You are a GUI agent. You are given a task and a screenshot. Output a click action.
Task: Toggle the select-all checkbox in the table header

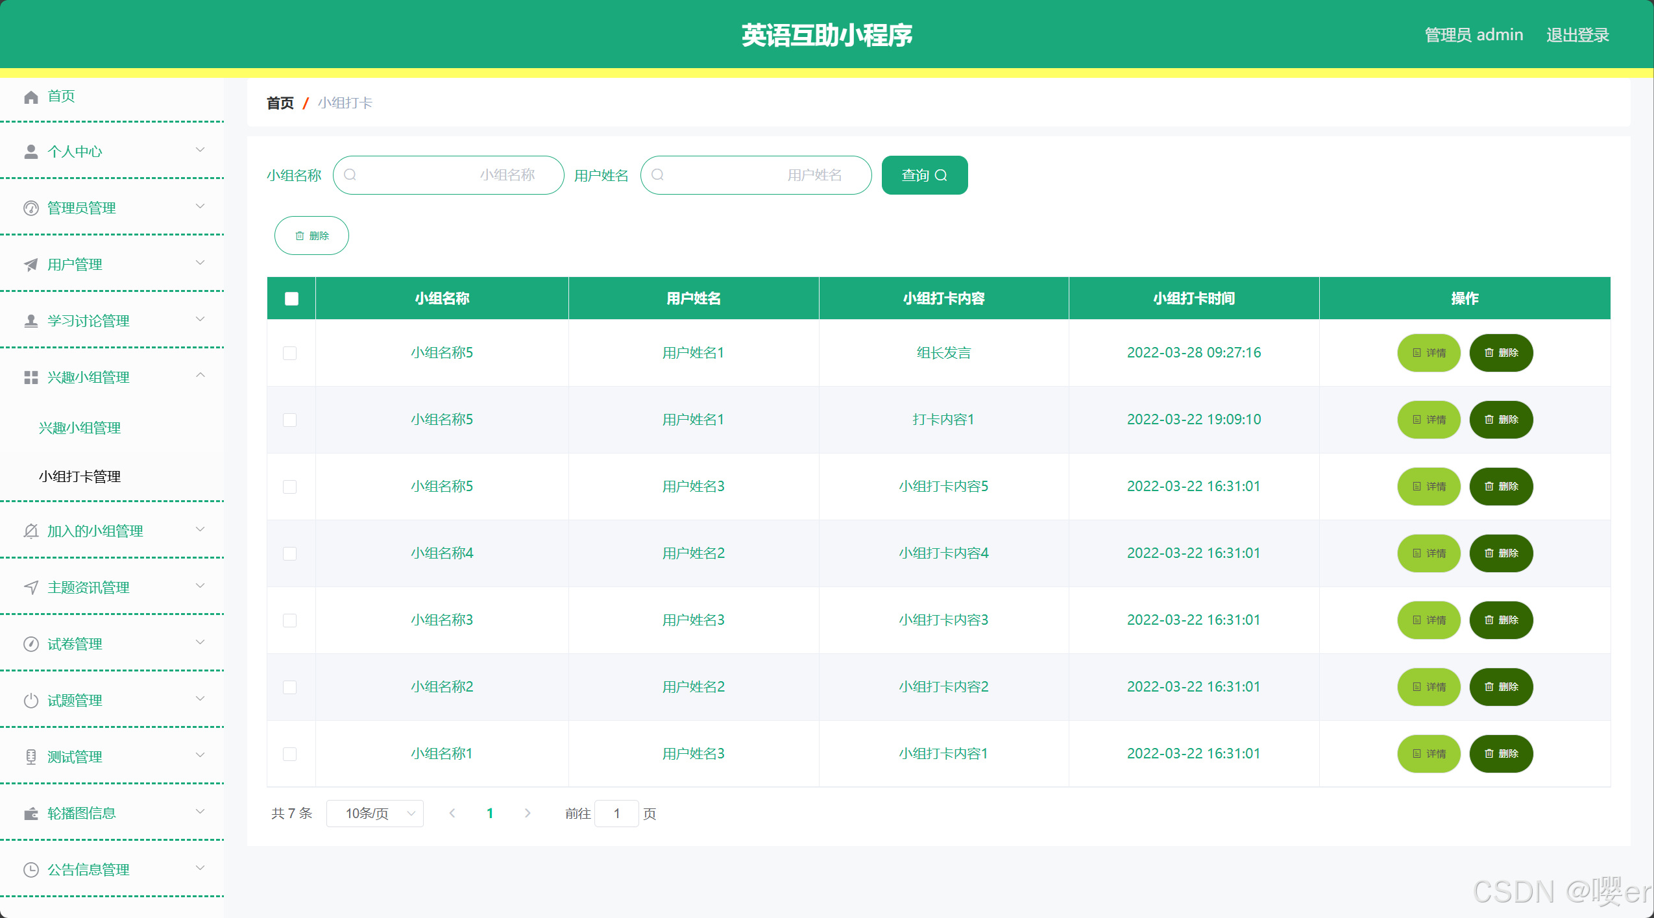pos(291,298)
